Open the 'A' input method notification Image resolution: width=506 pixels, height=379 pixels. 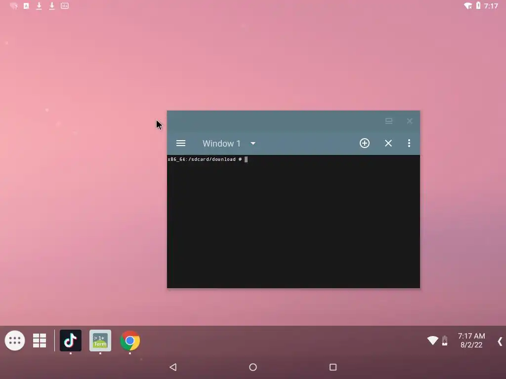click(x=26, y=6)
